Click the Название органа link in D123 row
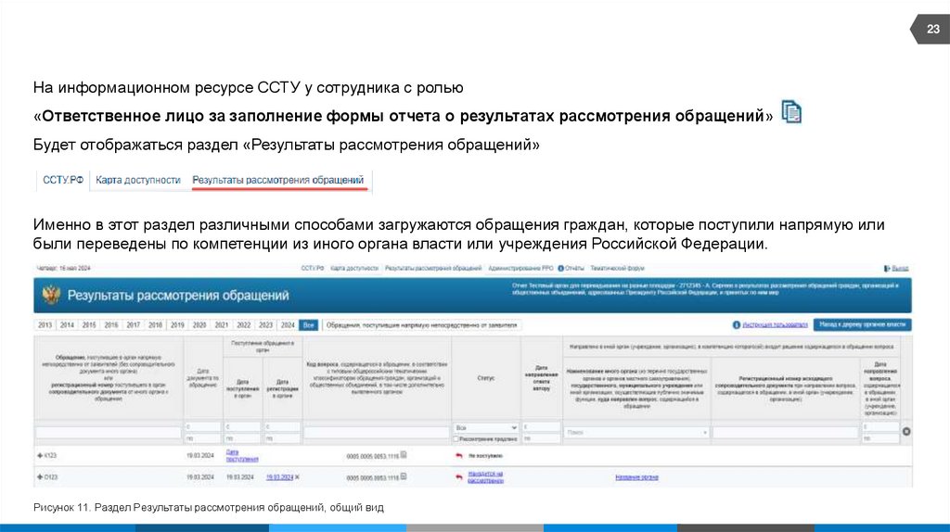 pyautogui.click(x=636, y=477)
